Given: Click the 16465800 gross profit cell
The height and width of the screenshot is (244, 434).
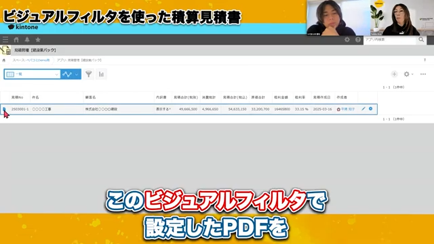Looking at the screenshot, I should 283,109.
